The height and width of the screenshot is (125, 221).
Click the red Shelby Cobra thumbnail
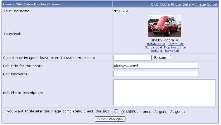point(165,26)
